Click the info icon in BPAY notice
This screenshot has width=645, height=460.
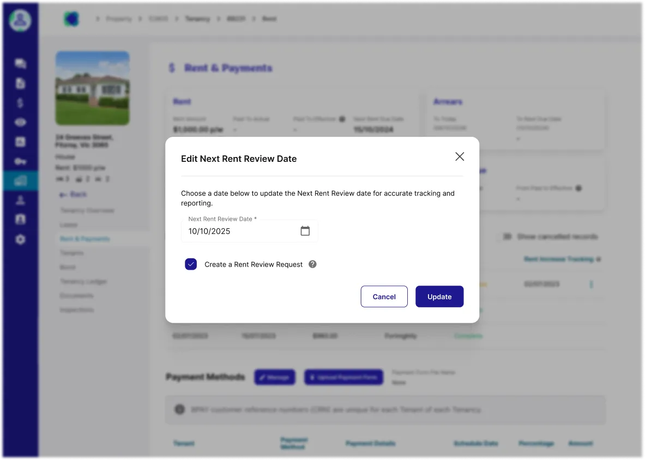point(180,409)
